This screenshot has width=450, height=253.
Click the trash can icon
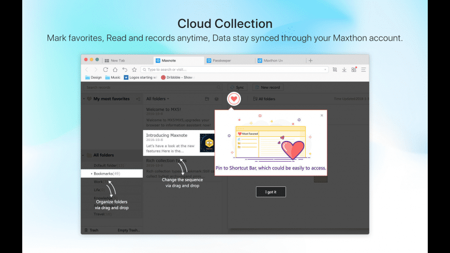coord(86,230)
